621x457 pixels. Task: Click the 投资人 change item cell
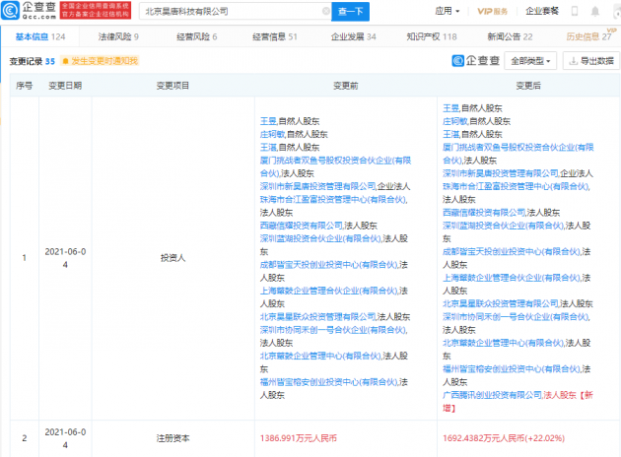coord(172,258)
